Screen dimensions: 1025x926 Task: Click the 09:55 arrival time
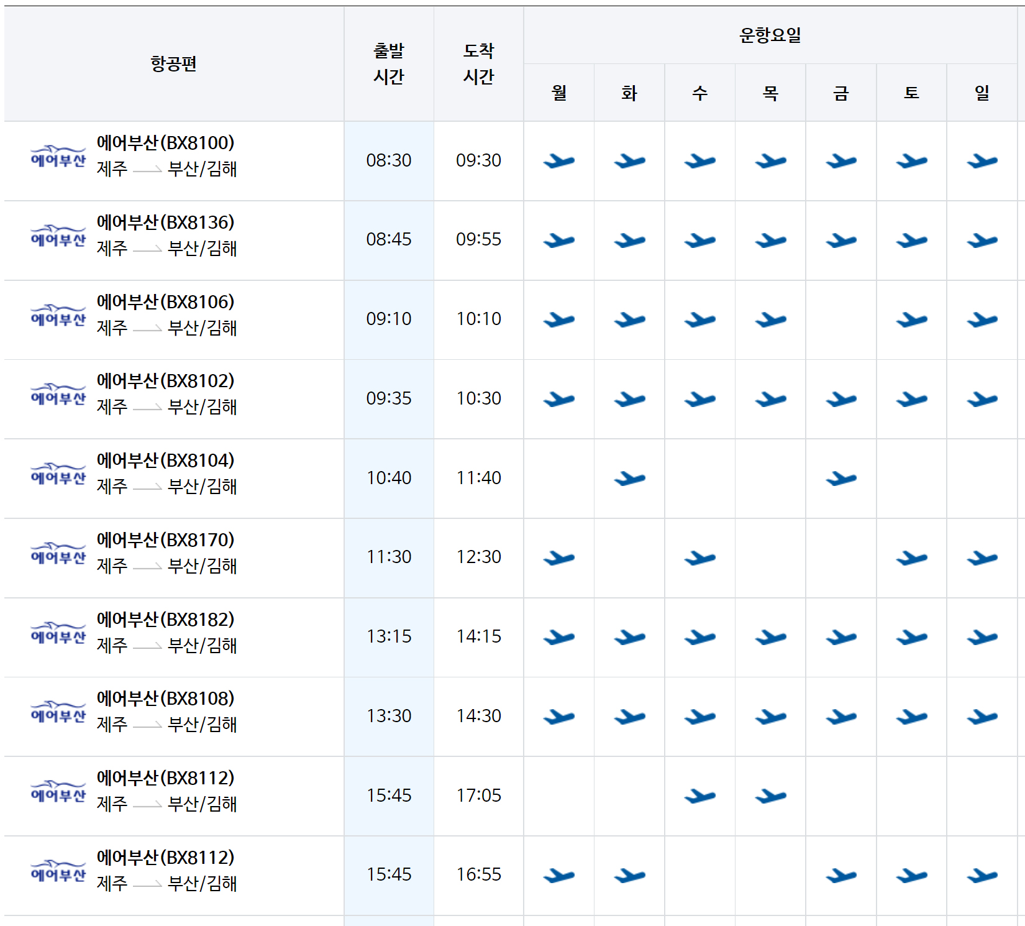(x=478, y=239)
